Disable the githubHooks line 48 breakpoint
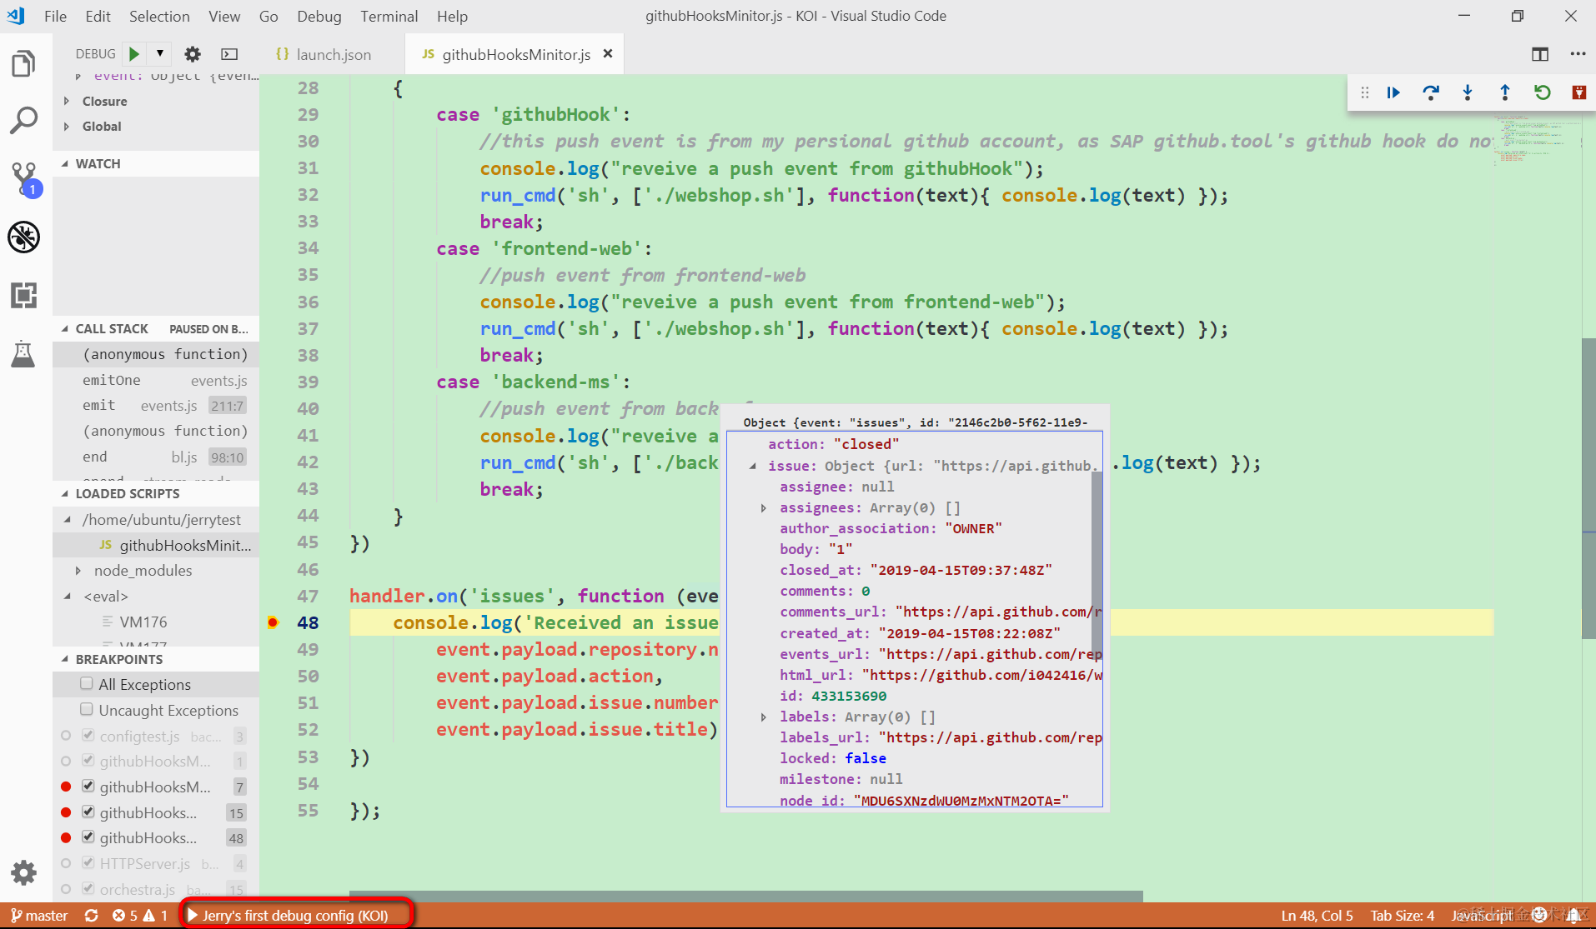The width and height of the screenshot is (1596, 929). pos(88,837)
